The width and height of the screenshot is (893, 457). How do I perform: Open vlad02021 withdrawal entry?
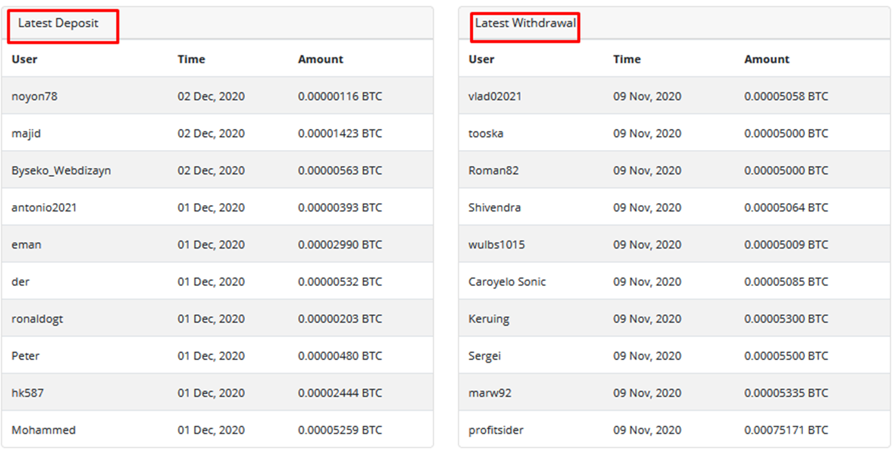click(x=495, y=97)
